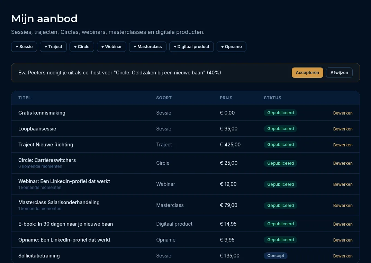Click the Gepubliceerd badge for Loopbaansessie

tap(280, 129)
